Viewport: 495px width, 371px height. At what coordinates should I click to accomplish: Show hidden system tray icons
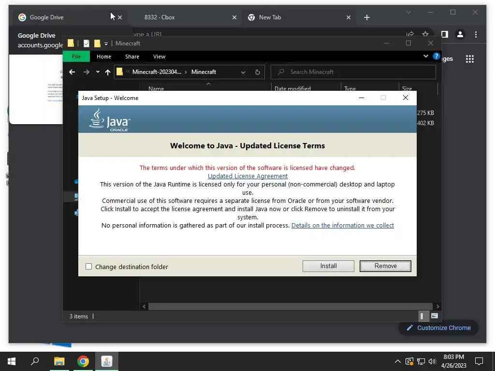398,361
